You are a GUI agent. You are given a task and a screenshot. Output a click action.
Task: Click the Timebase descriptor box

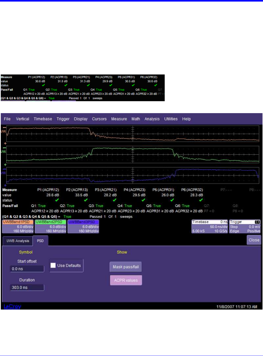(x=210, y=227)
